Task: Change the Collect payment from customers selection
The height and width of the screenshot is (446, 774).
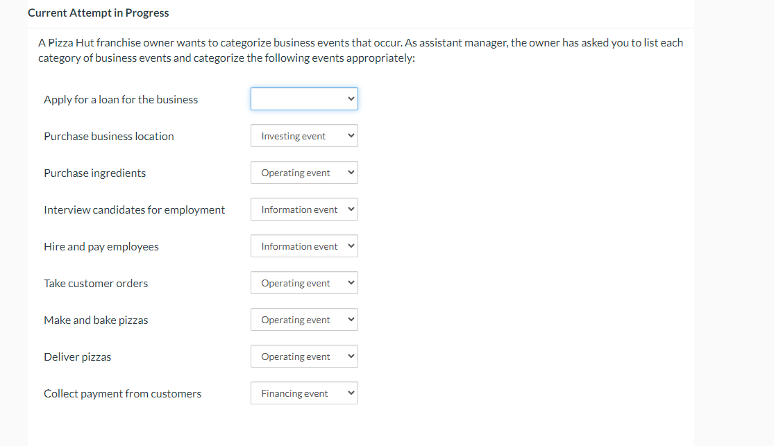Action: tap(303, 393)
